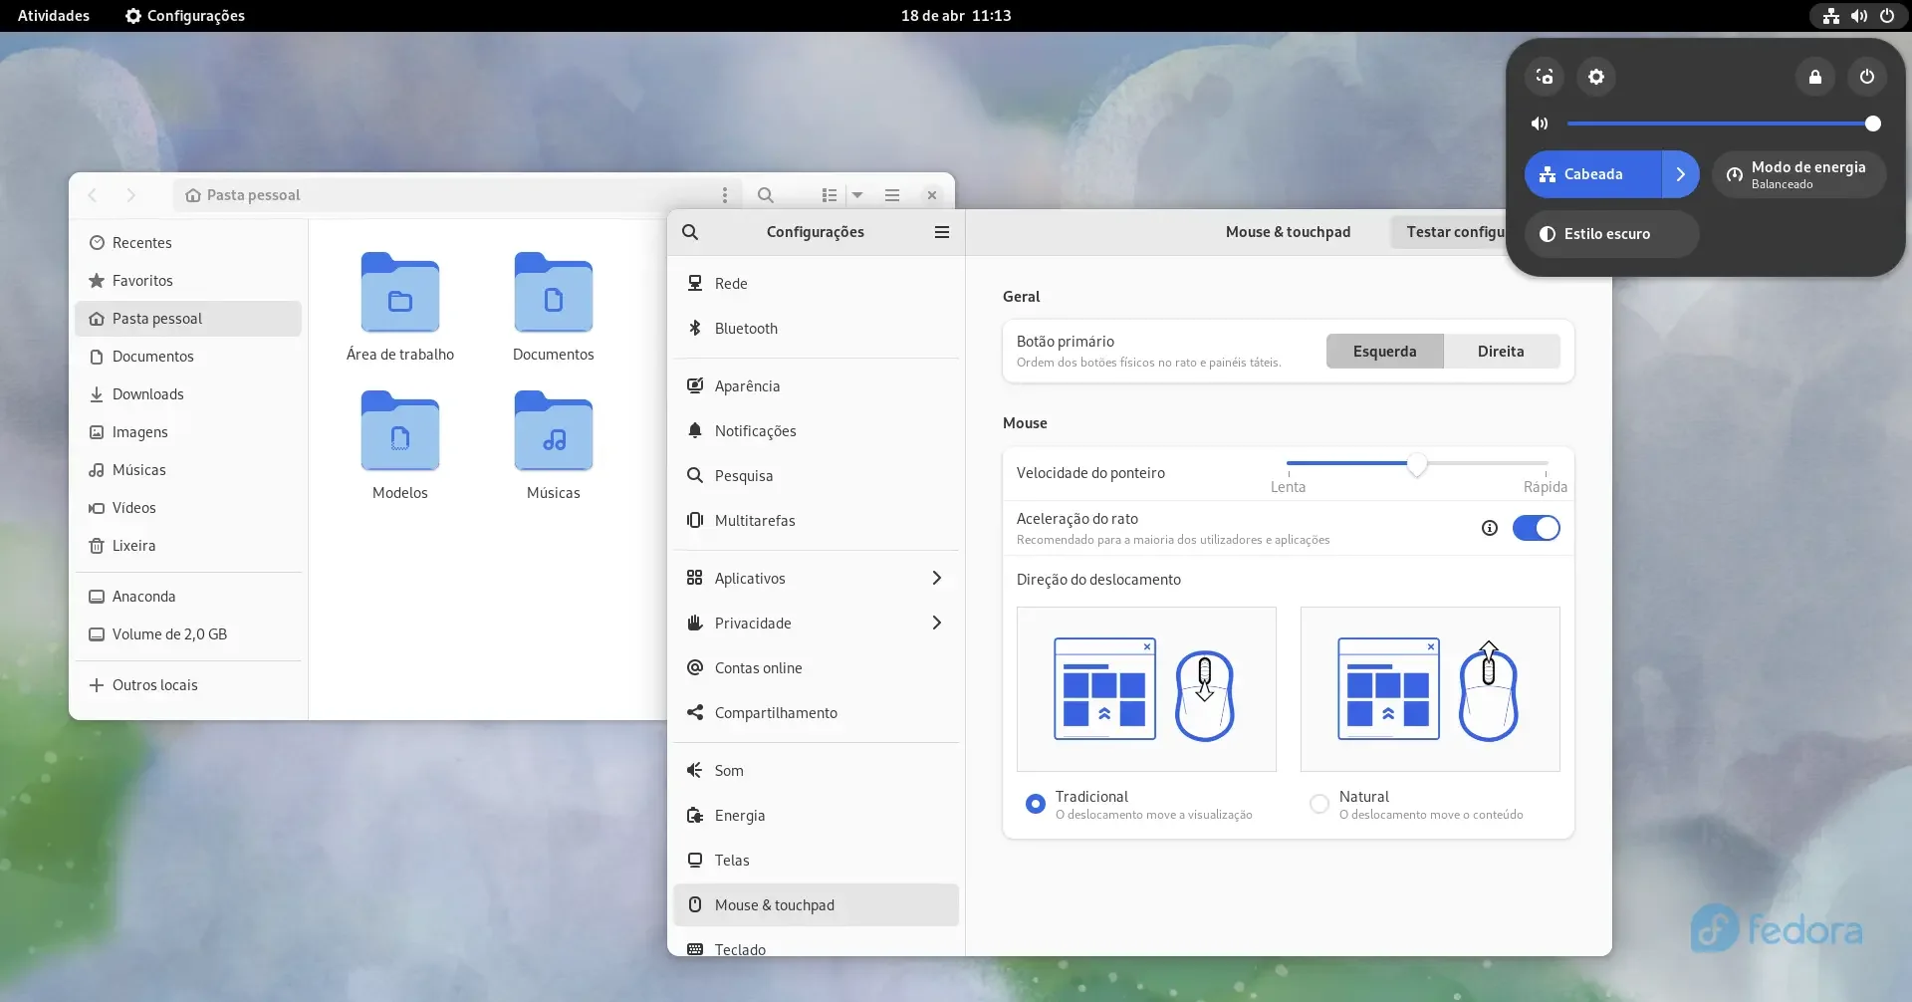The height and width of the screenshot is (1002, 1912).
Task: Click Pasta pessoal path bar
Action: (458, 195)
